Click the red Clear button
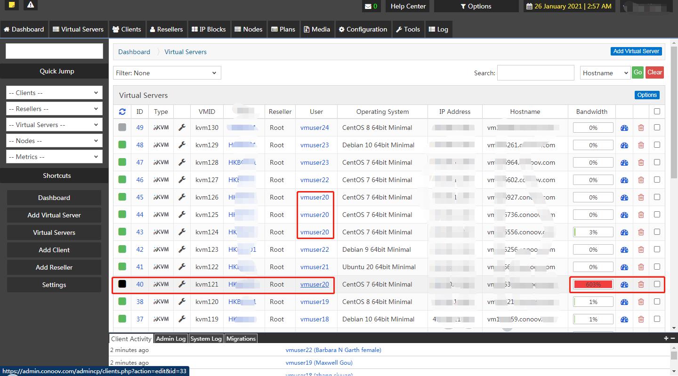Image resolution: width=678 pixels, height=376 pixels. (655, 72)
